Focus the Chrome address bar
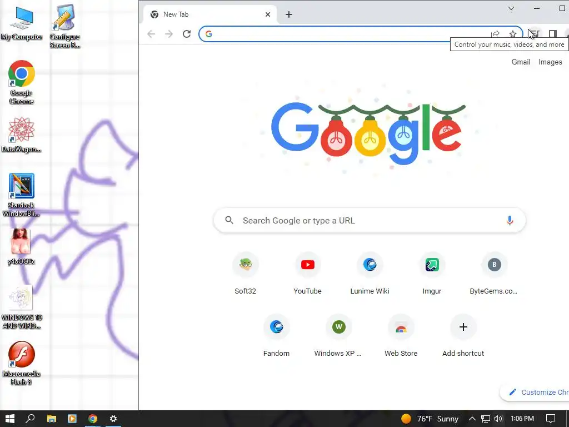Screen dimensions: 569x427 pos(348,34)
